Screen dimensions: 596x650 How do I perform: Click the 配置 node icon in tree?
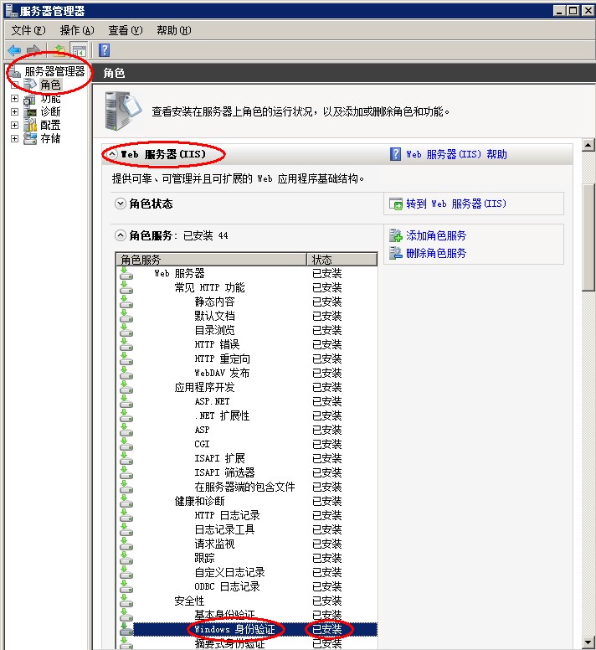point(30,125)
